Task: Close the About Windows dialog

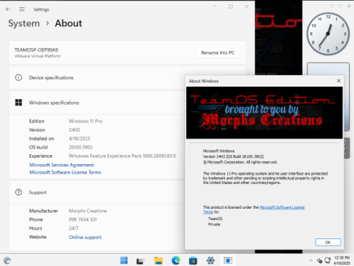Action: (338, 81)
